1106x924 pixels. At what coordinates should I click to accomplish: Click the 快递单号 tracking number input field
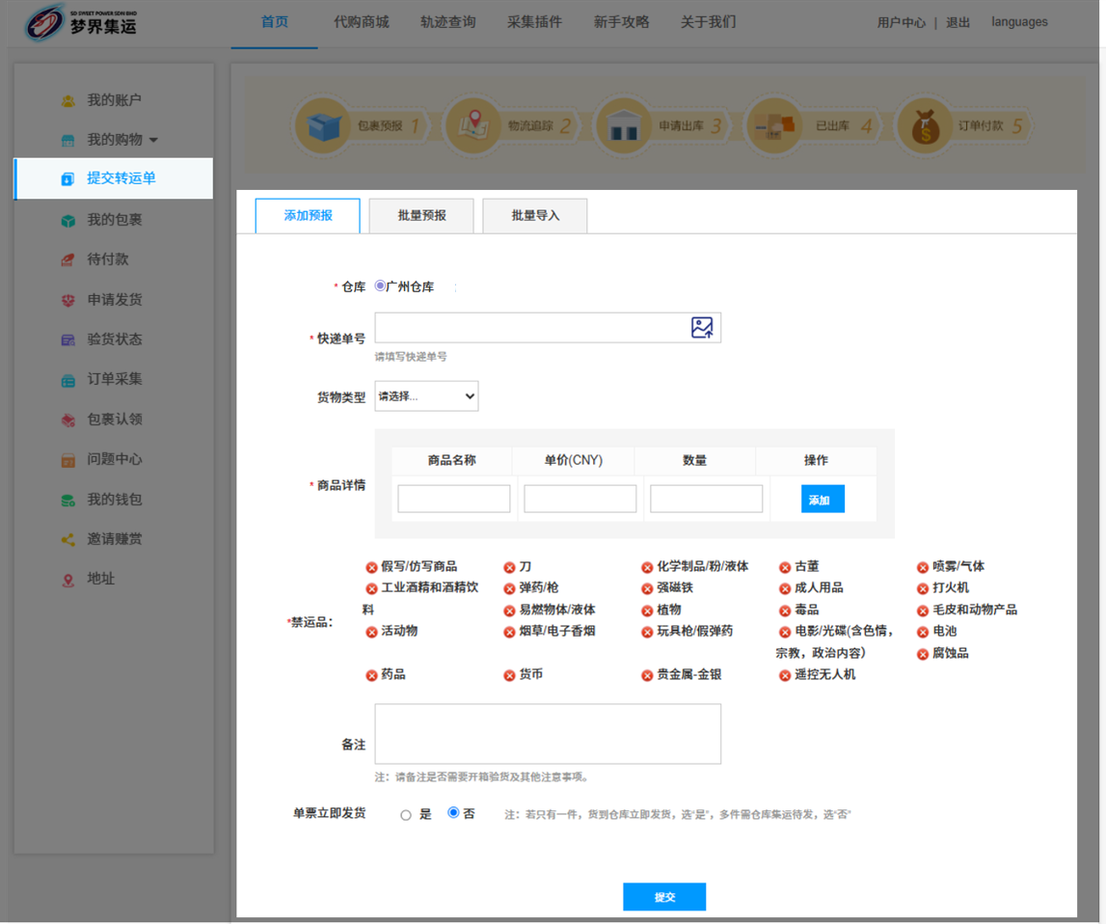point(530,328)
